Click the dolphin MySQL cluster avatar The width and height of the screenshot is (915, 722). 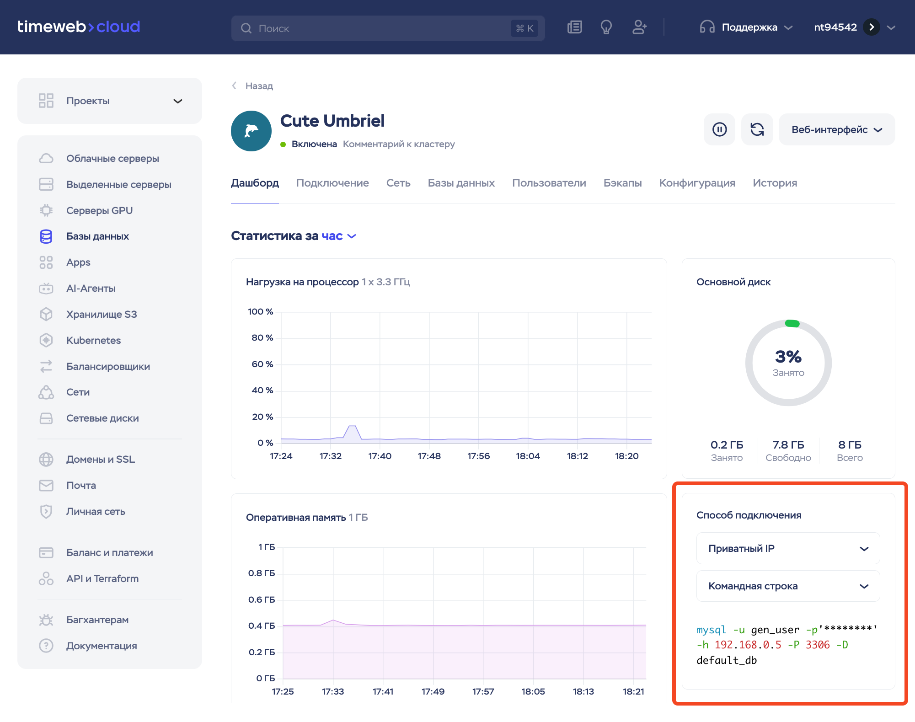pos(251,131)
